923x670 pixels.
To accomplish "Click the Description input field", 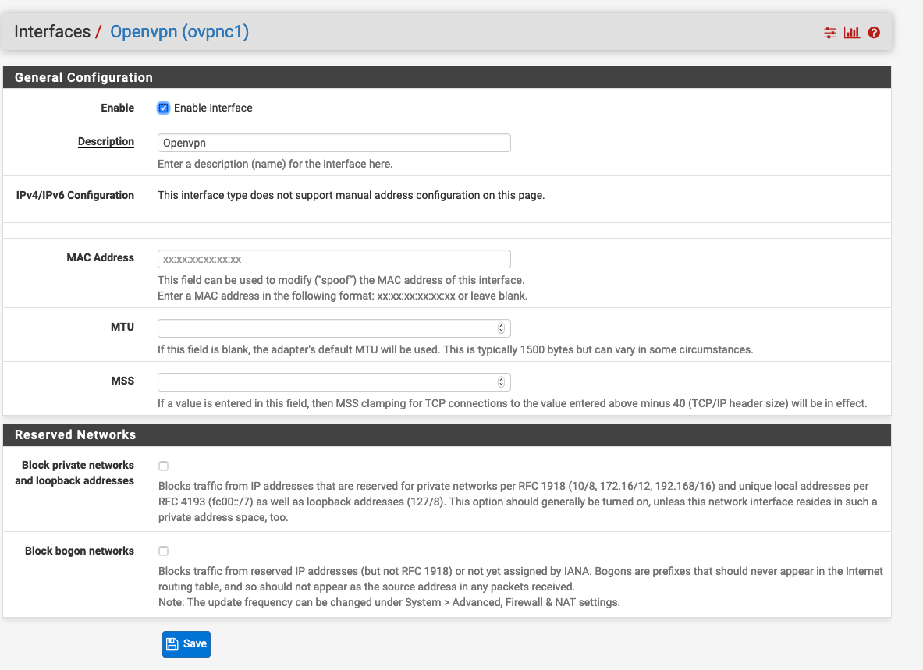I will [334, 143].
